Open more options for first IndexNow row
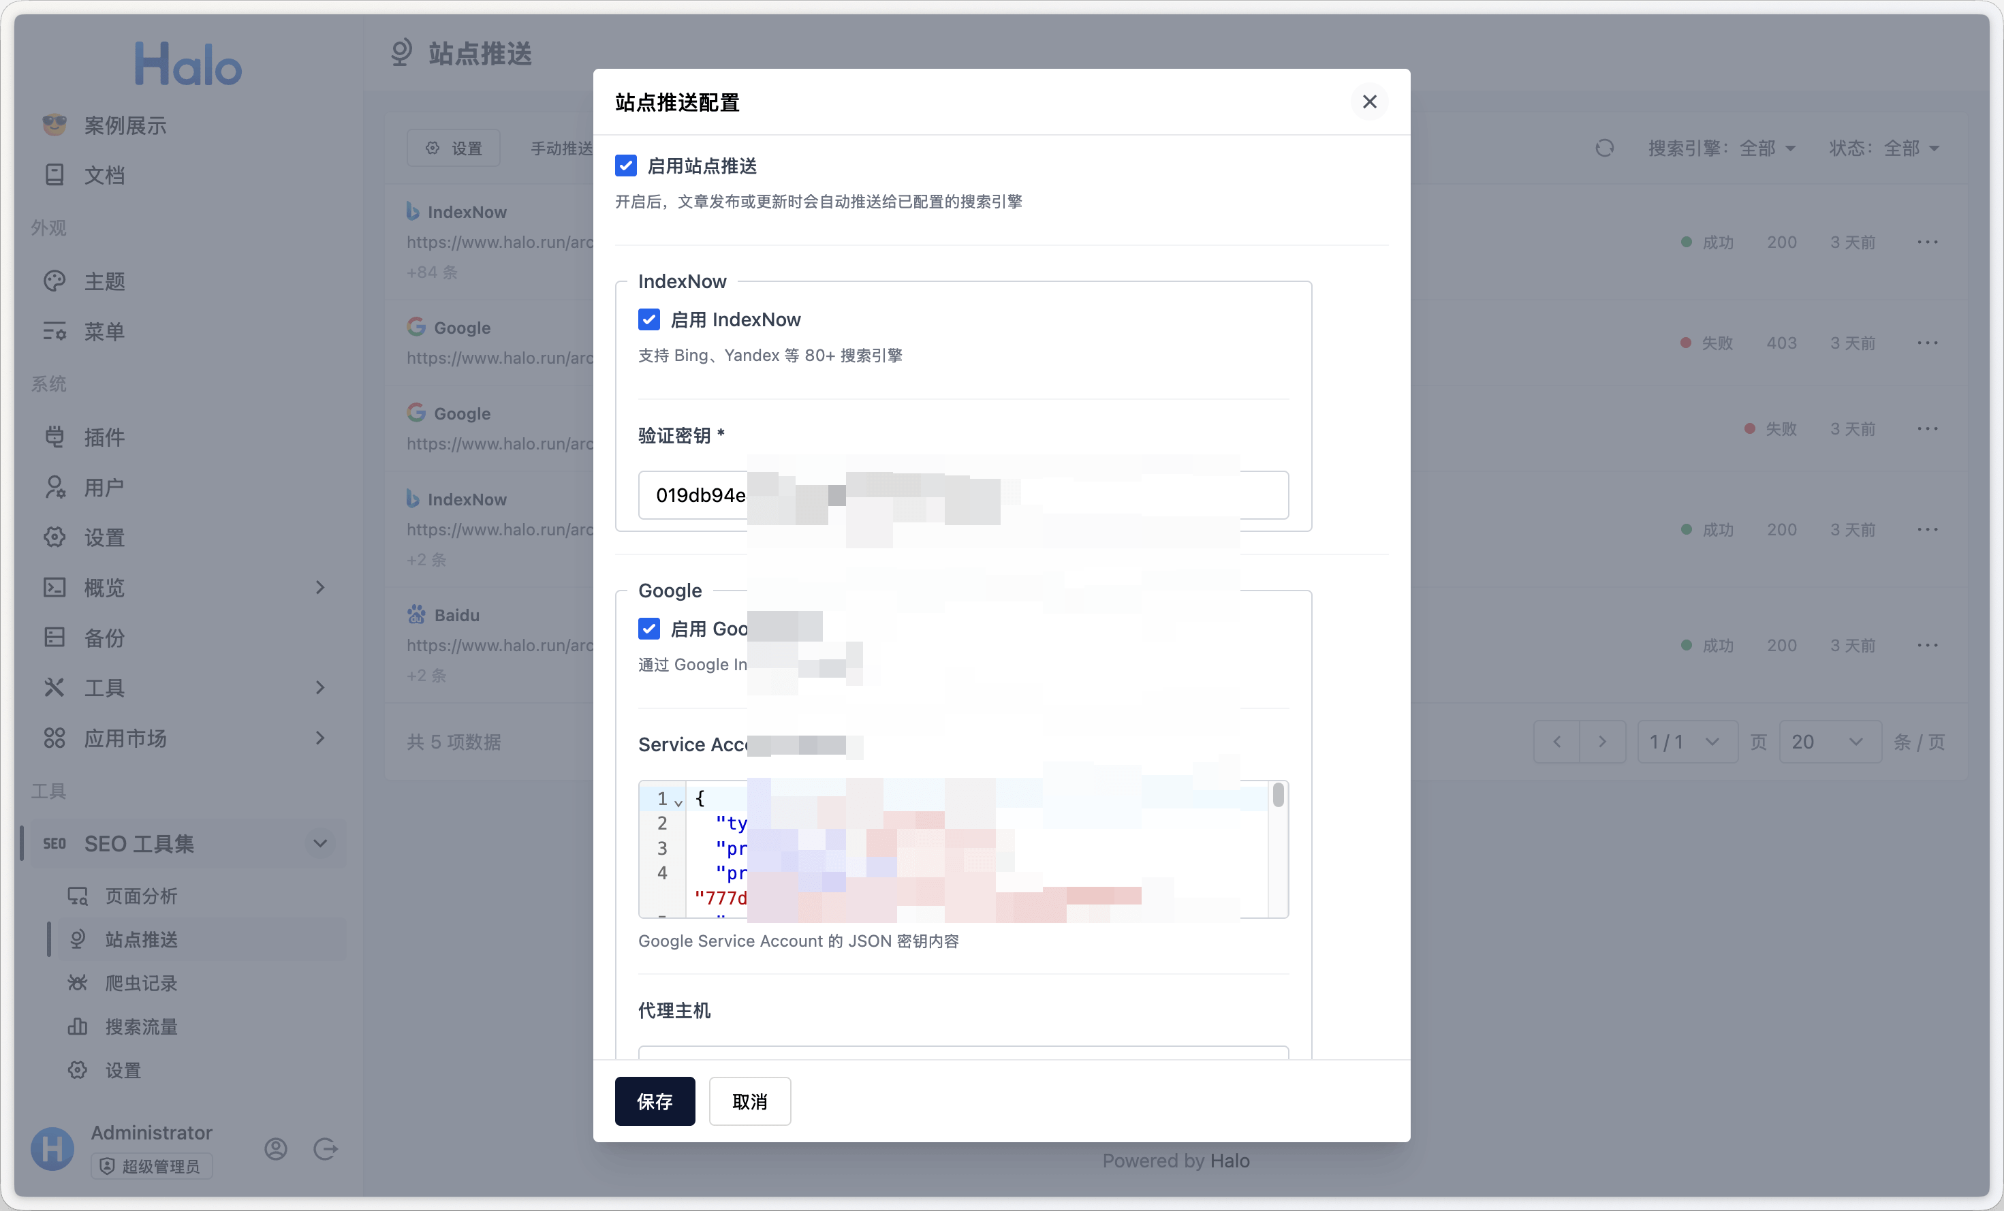 coord(1928,242)
